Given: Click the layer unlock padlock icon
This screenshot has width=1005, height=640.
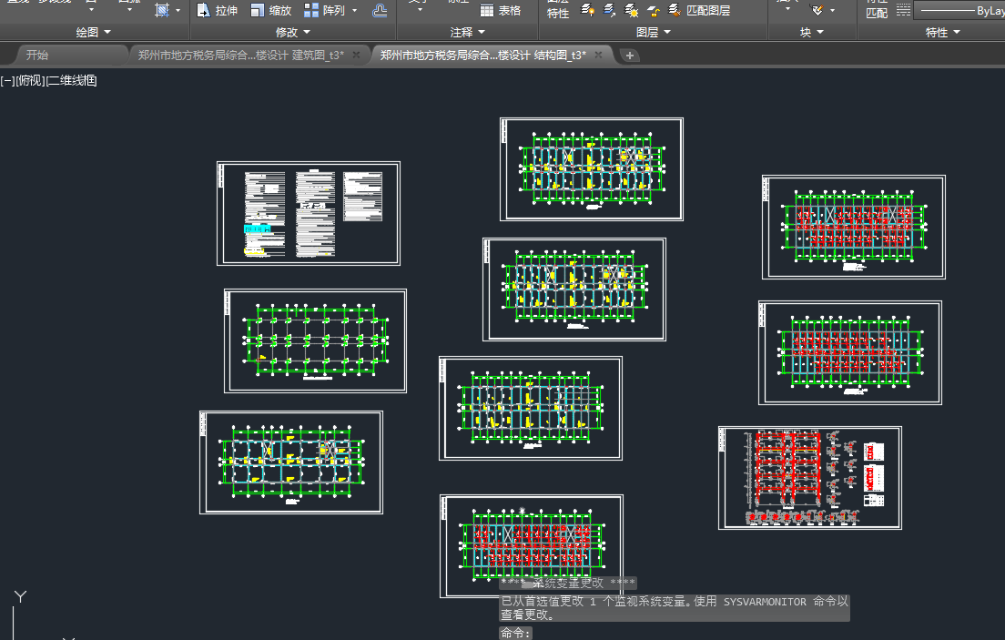Looking at the screenshot, I should pos(654,11).
